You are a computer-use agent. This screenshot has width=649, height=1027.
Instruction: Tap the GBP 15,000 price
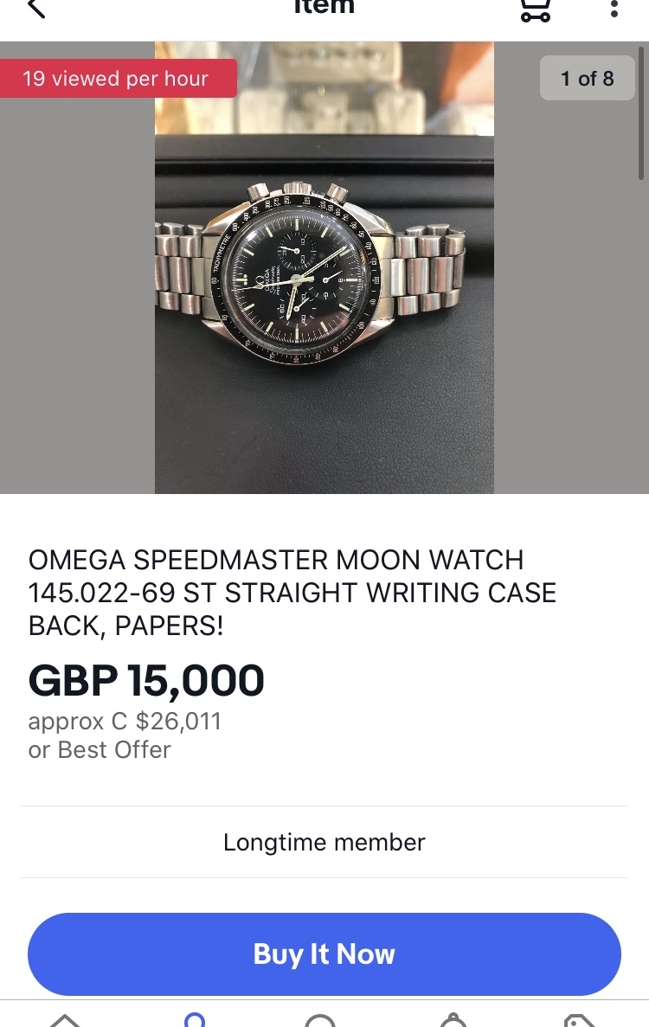click(x=146, y=681)
